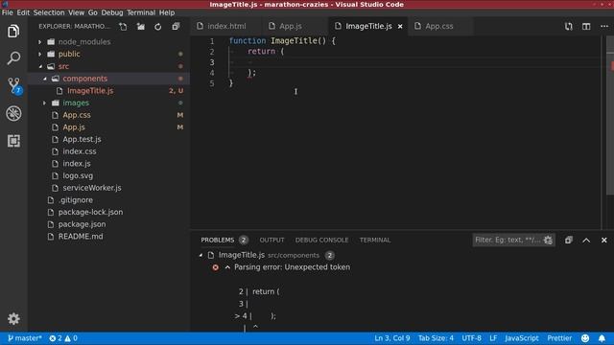Select the red error icon in Problems
The width and height of the screenshot is (614, 345).
click(x=215, y=267)
